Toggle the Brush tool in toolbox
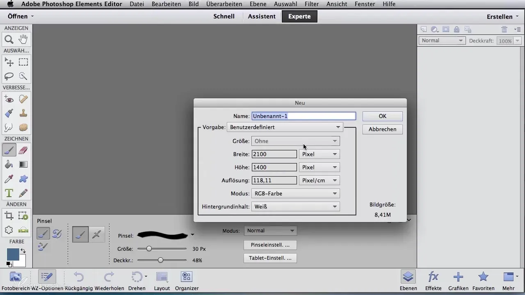 click(x=9, y=150)
